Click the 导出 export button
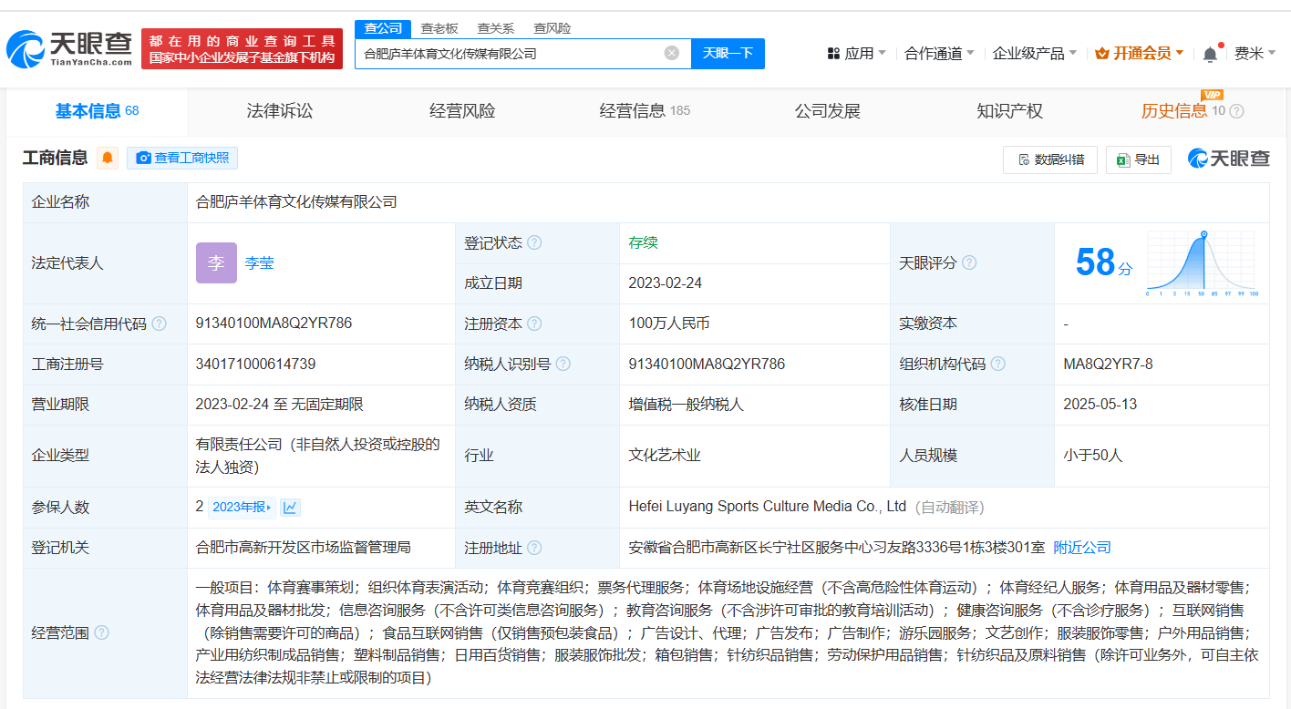1291x709 pixels. point(1138,159)
